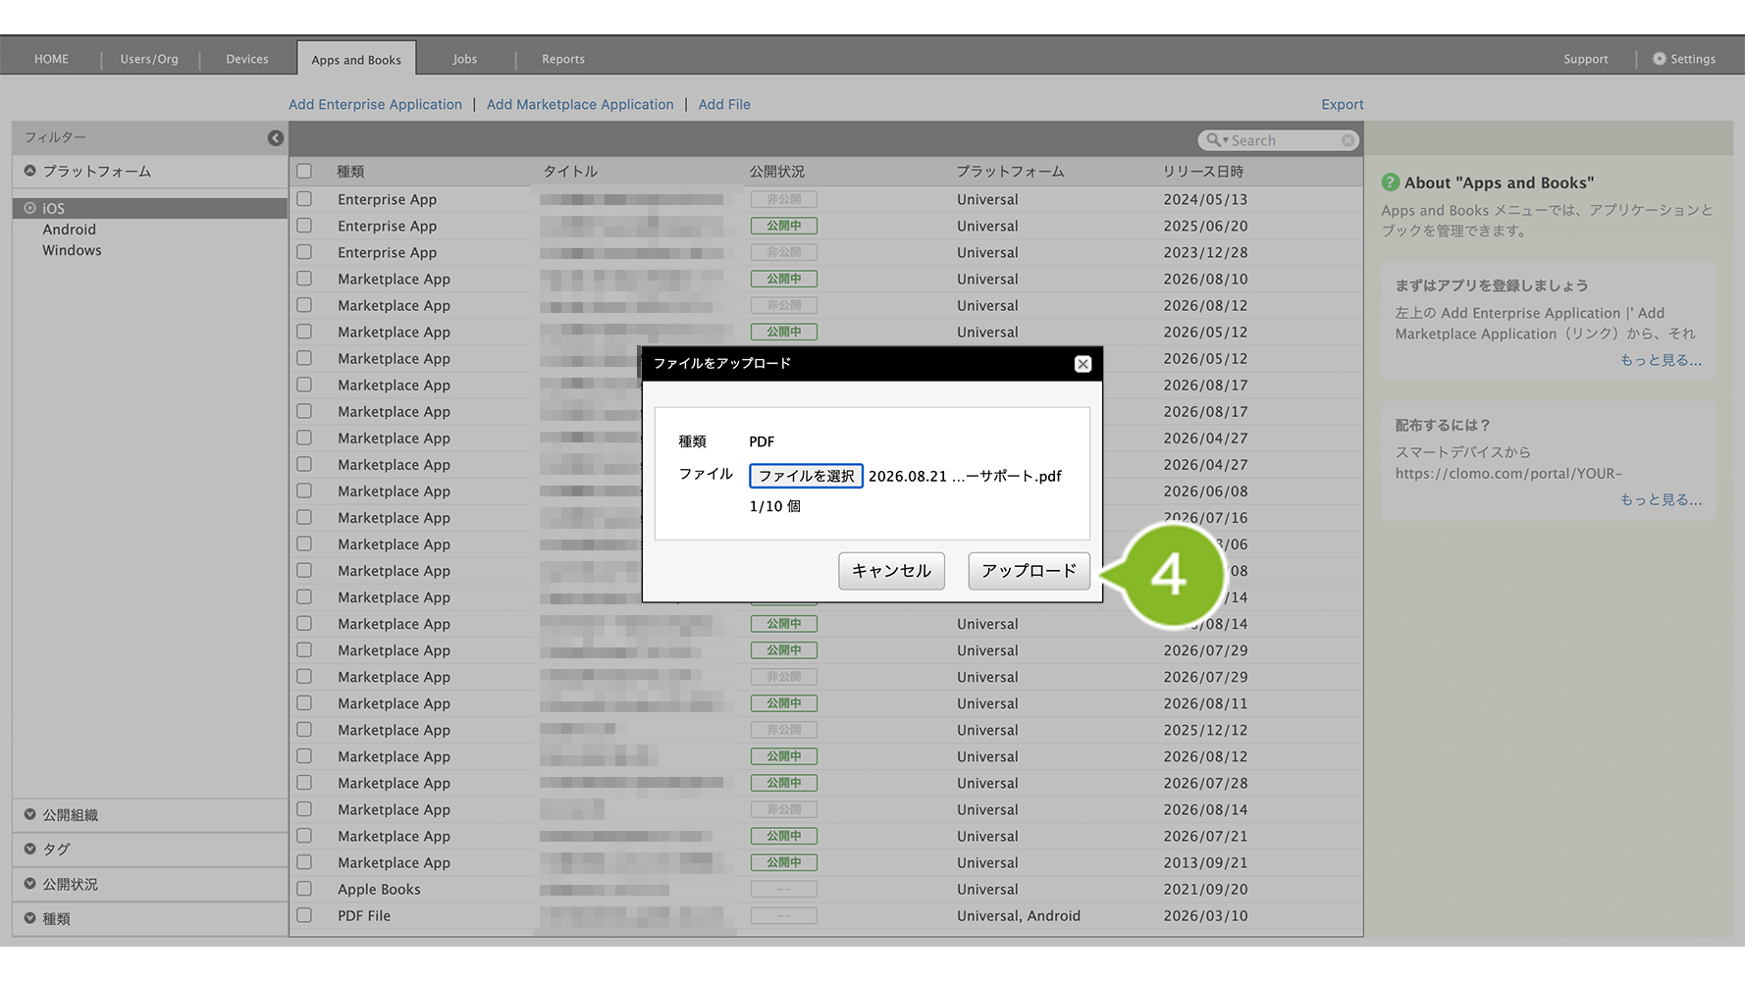The image size is (1745, 981).
Task: Click the search magnifier dropdown icon
Action: [1217, 140]
